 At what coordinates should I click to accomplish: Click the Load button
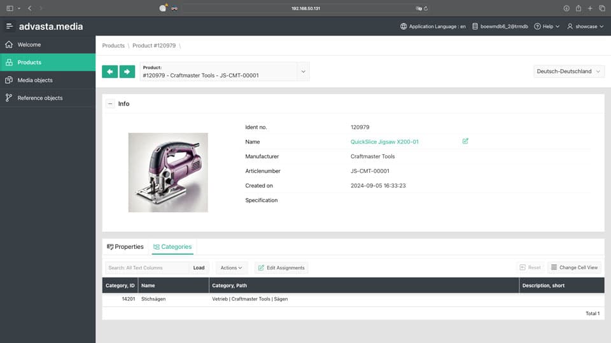[199, 267]
